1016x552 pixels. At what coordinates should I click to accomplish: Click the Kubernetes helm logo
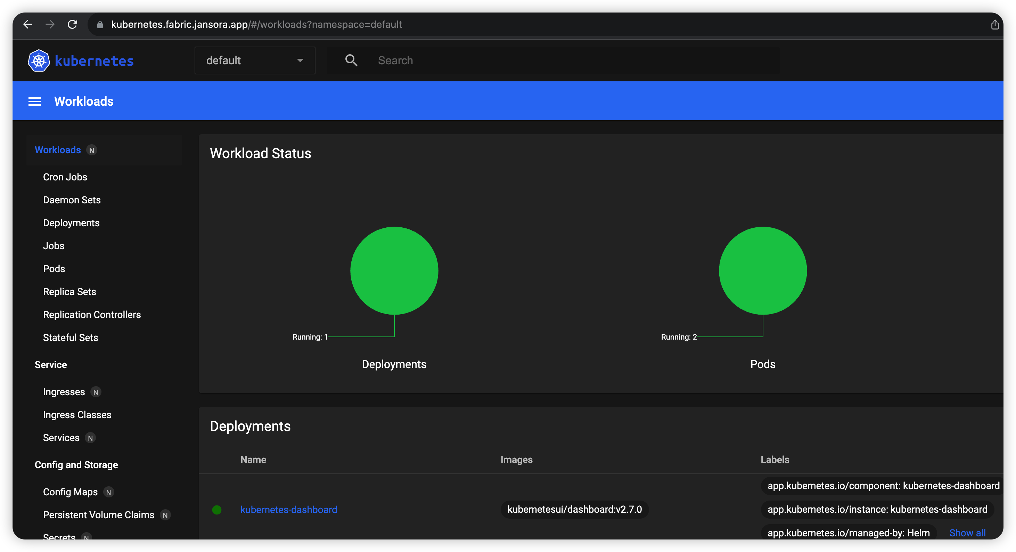click(x=39, y=61)
